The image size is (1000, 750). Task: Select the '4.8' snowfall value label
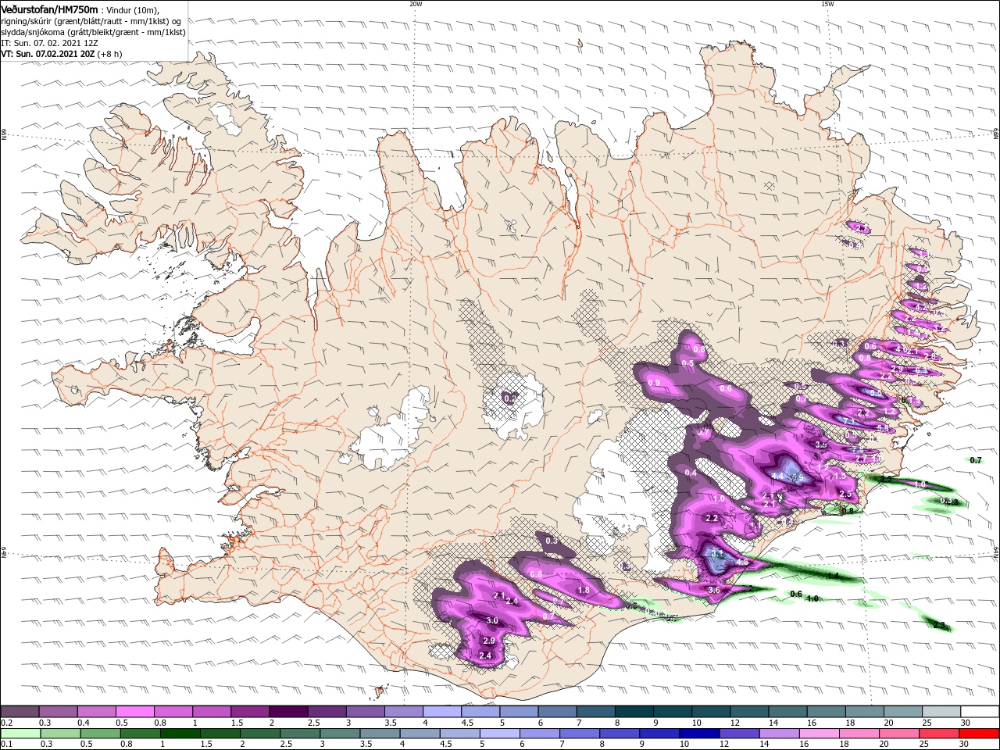[x=742, y=562]
